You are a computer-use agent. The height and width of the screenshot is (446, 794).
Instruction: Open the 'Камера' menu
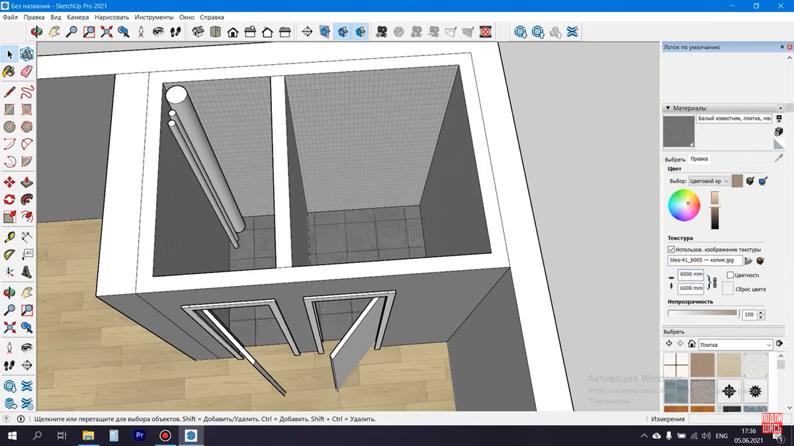click(x=78, y=17)
